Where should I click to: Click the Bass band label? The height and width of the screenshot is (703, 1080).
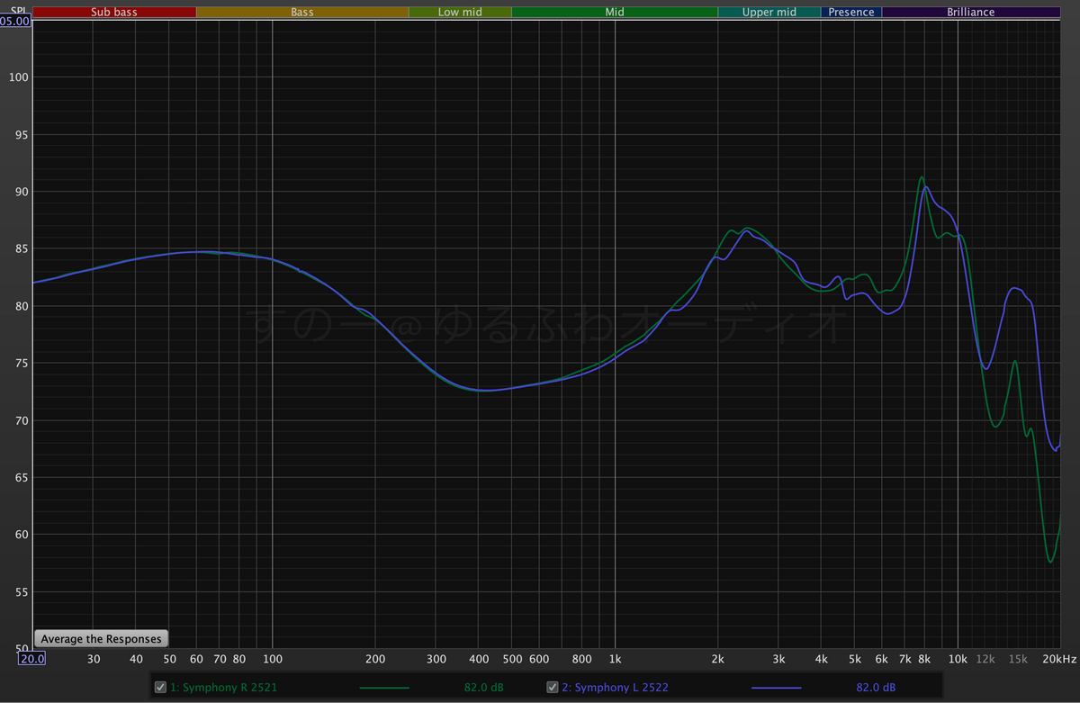(302, 13)
